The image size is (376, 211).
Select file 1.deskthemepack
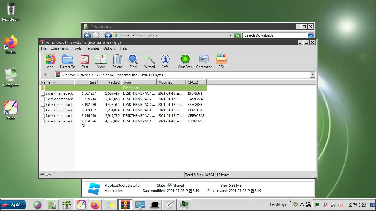pos(59,93)
